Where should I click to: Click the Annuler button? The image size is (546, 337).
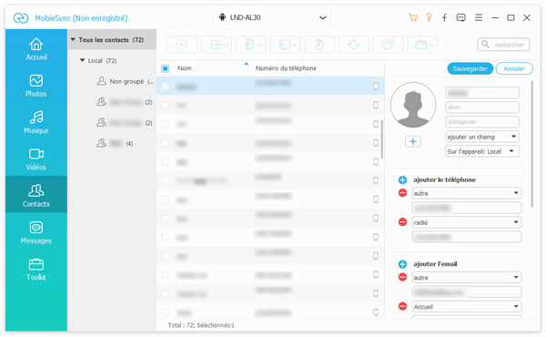[514, 68]
